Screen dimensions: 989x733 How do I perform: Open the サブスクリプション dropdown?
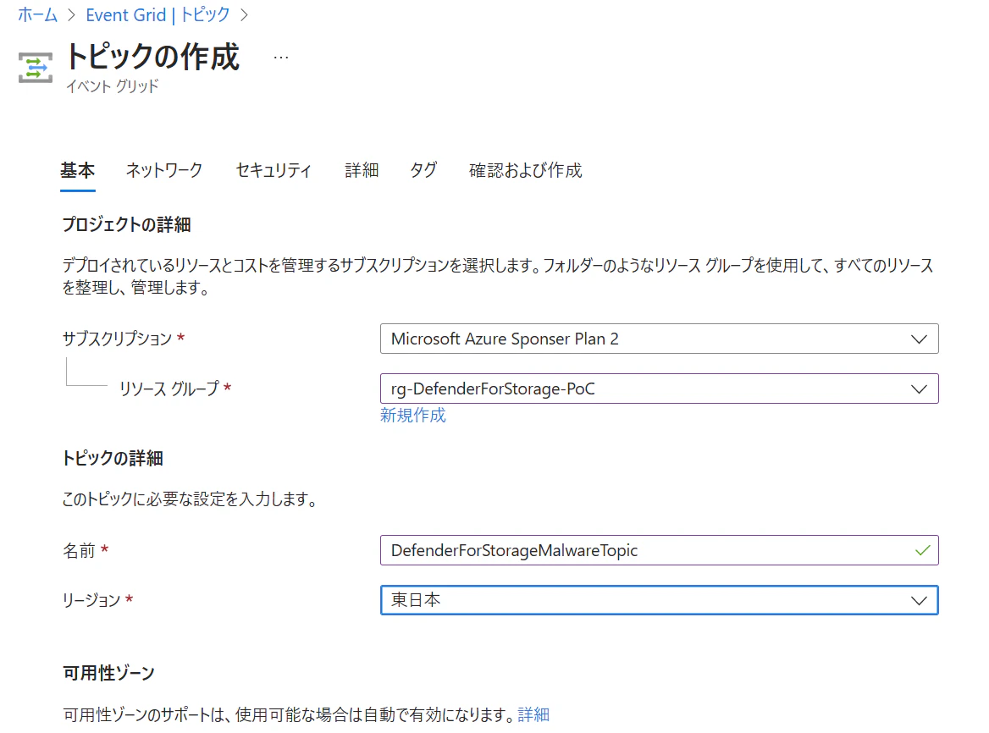click(659, 339)
